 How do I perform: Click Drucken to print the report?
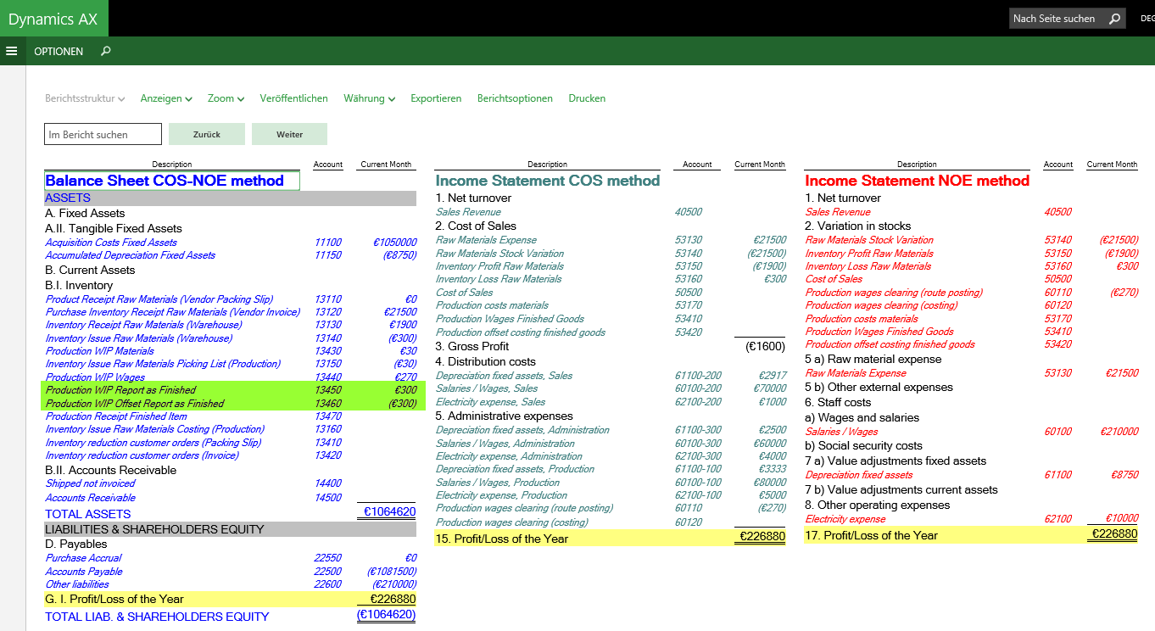tap(587, 98)
